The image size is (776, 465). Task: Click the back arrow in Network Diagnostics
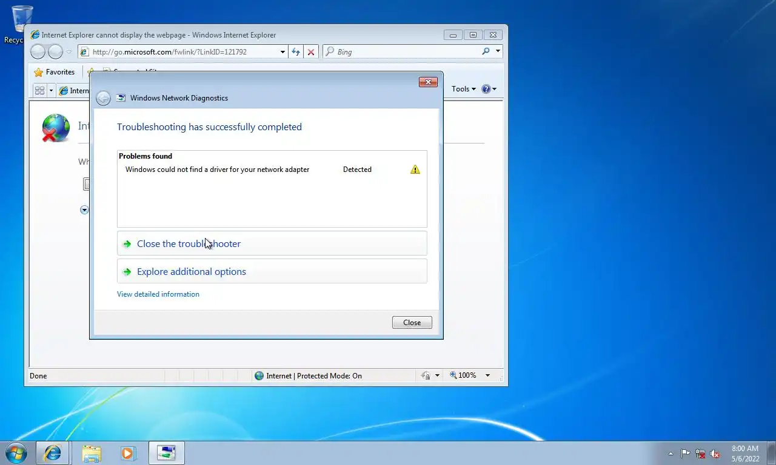click(104, 98)
